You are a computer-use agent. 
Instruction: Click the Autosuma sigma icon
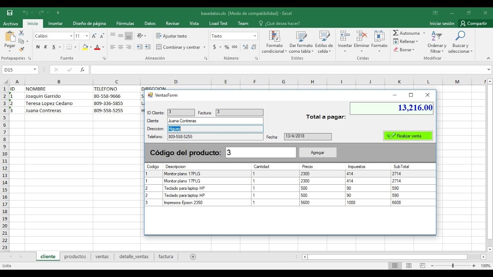click(396, 33)
